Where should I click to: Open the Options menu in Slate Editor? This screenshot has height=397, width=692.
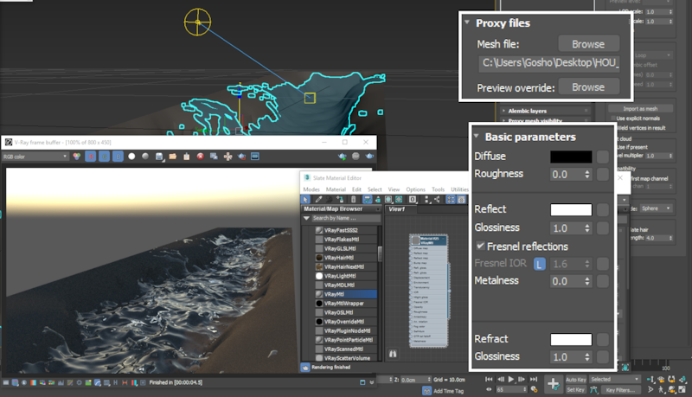pyautogui.click(x=415, y=189)
